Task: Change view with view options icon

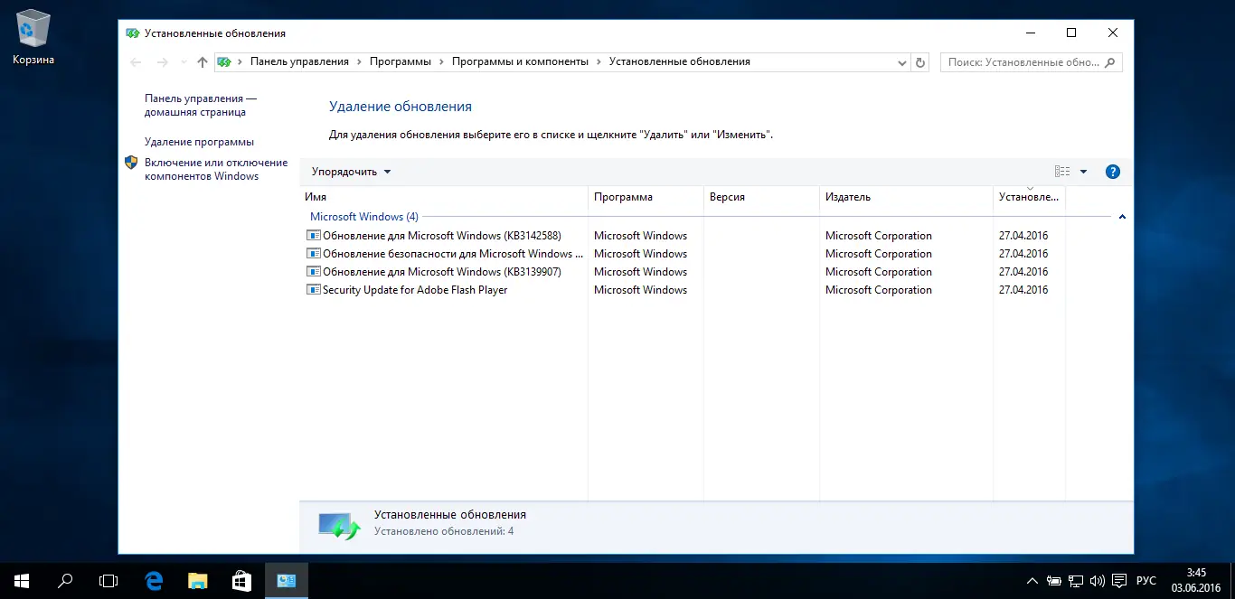Action: pos(1061,172)
